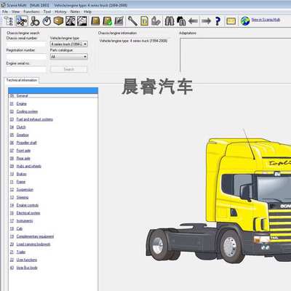Click the Engine serial no. field
This screenshot has width=291, height=291.
26,70
